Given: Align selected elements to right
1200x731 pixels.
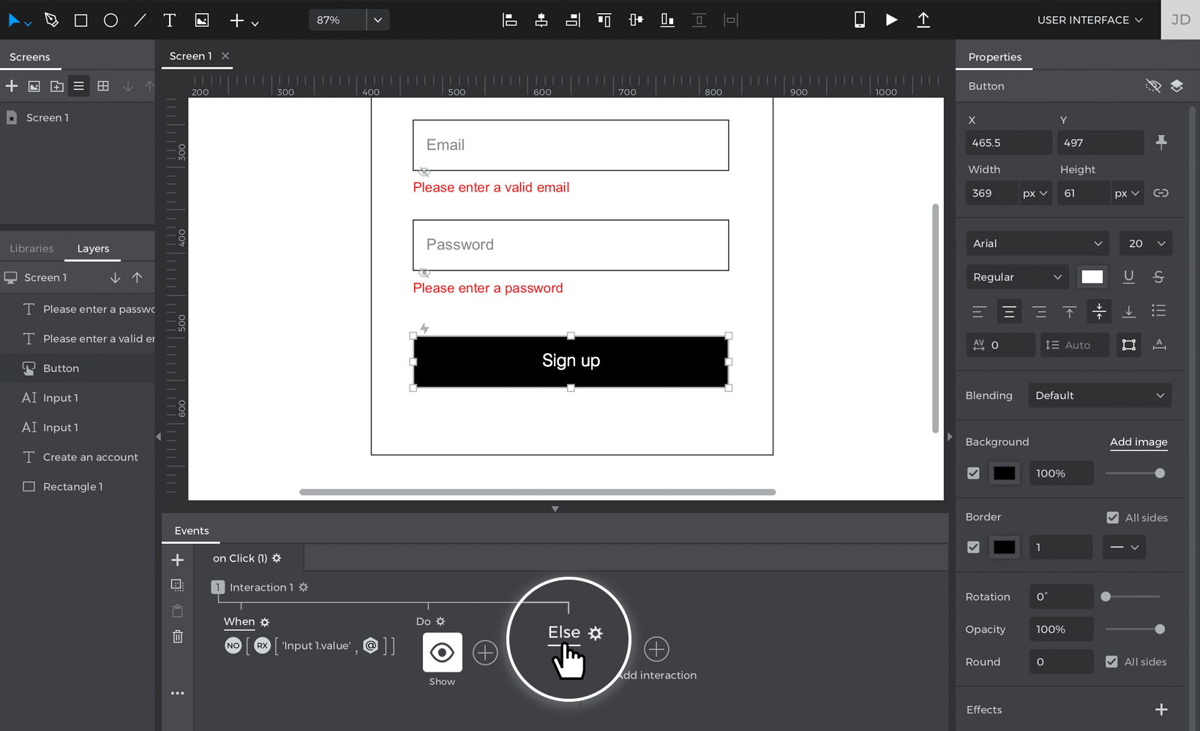Looking at the screenshot, I should [x=573, y=20].
